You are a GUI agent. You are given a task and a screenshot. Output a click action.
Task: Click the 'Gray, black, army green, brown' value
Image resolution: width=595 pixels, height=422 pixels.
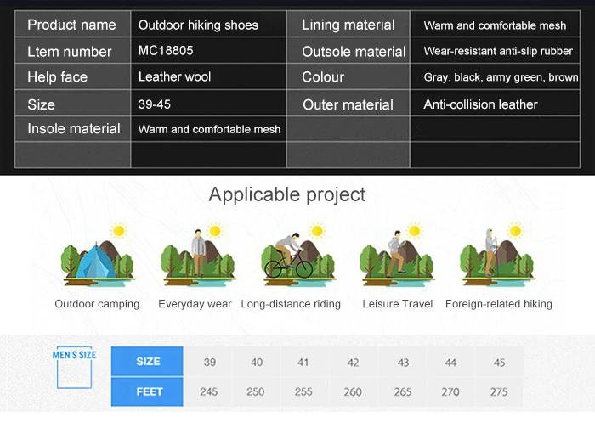pyautogui.click(x=501, y=77)
